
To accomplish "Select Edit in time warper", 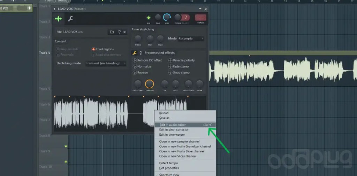I will click(185, 135).
